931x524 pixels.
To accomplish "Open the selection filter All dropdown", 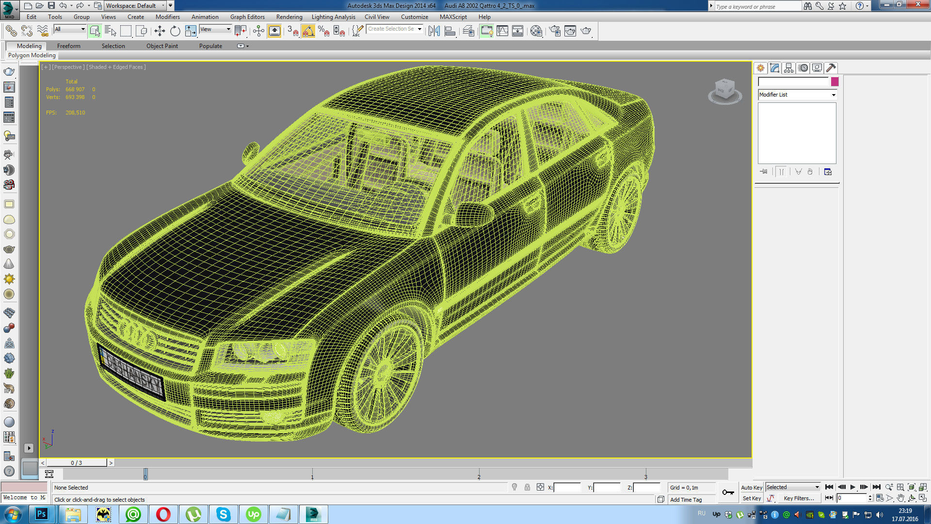I will 70,29.
